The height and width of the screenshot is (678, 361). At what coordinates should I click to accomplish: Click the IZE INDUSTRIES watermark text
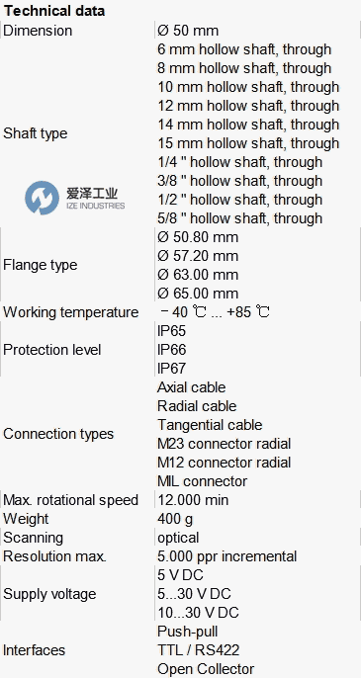pos(95,206)
